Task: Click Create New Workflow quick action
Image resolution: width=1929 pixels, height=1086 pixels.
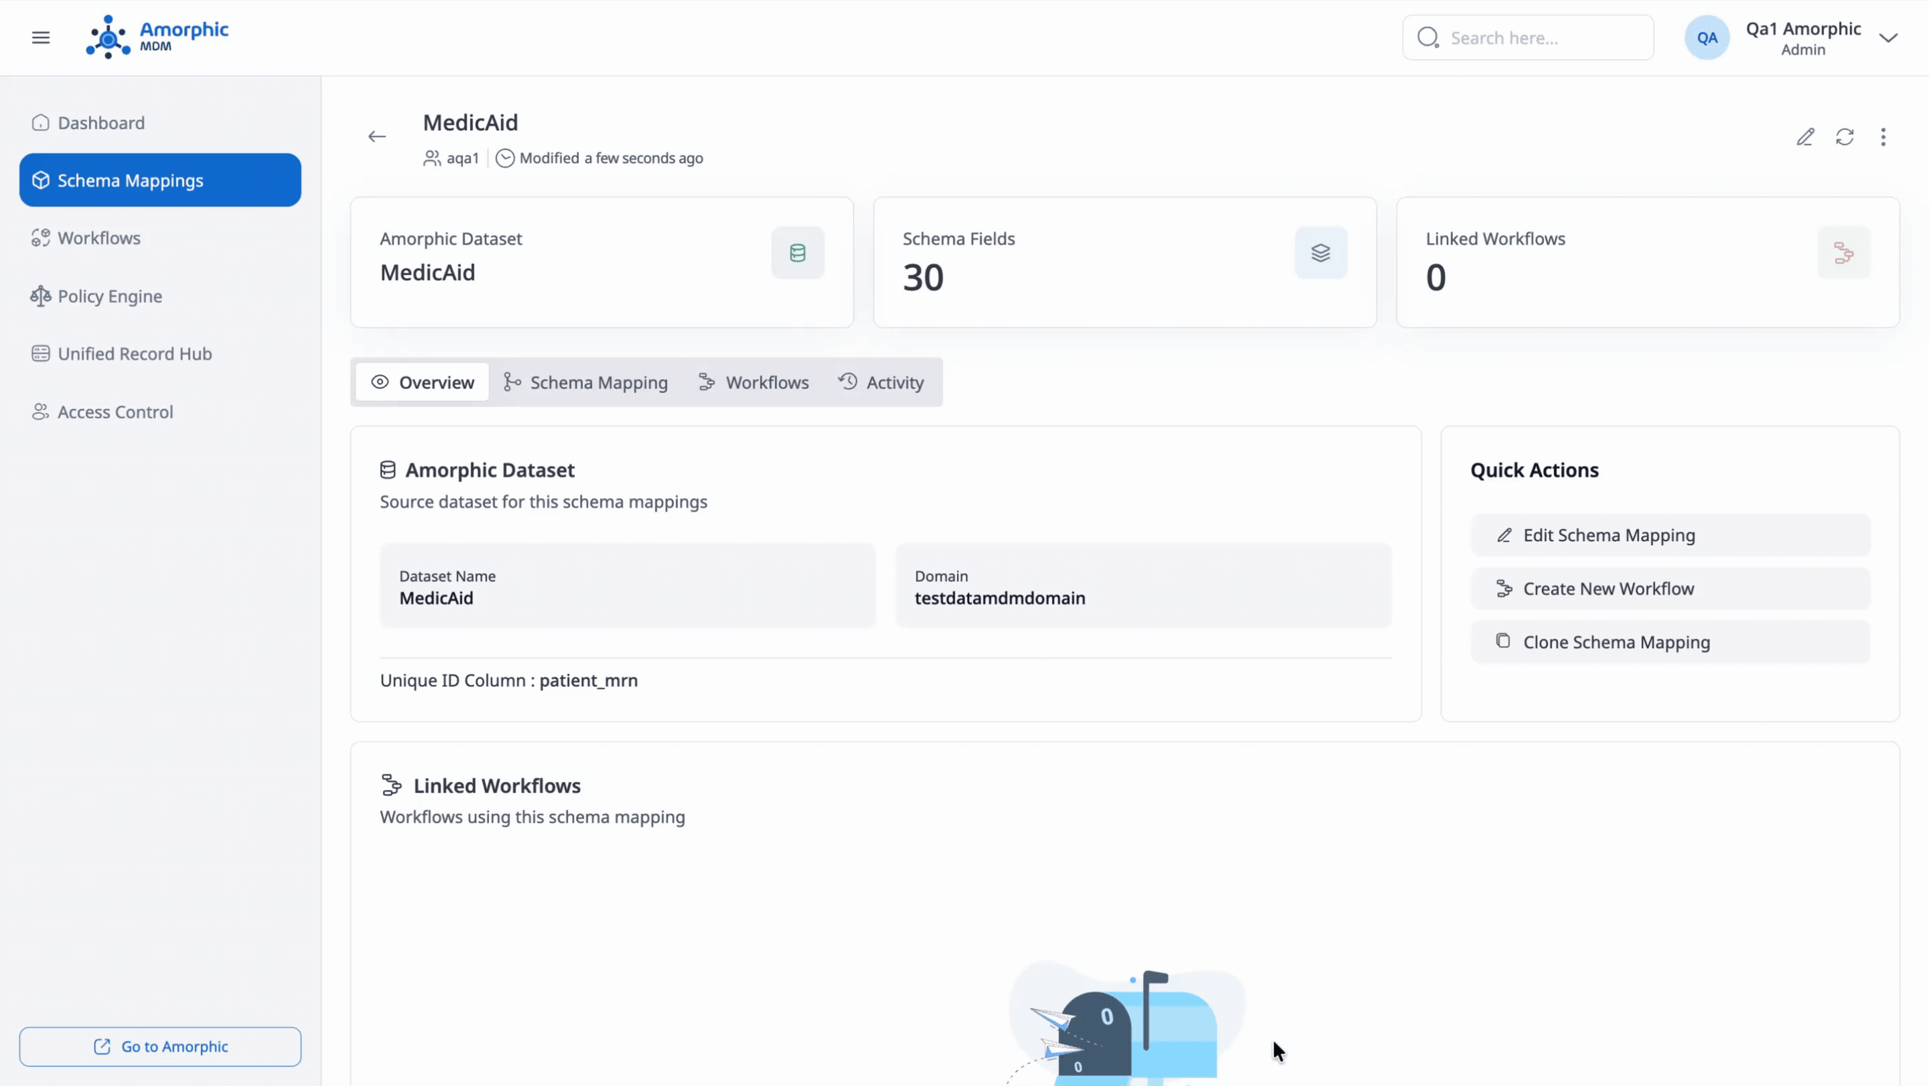Action: coord(1670,589)
